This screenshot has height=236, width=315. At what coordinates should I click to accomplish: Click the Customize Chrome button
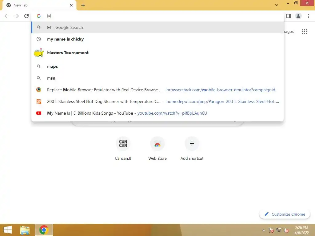click(285, 214)
